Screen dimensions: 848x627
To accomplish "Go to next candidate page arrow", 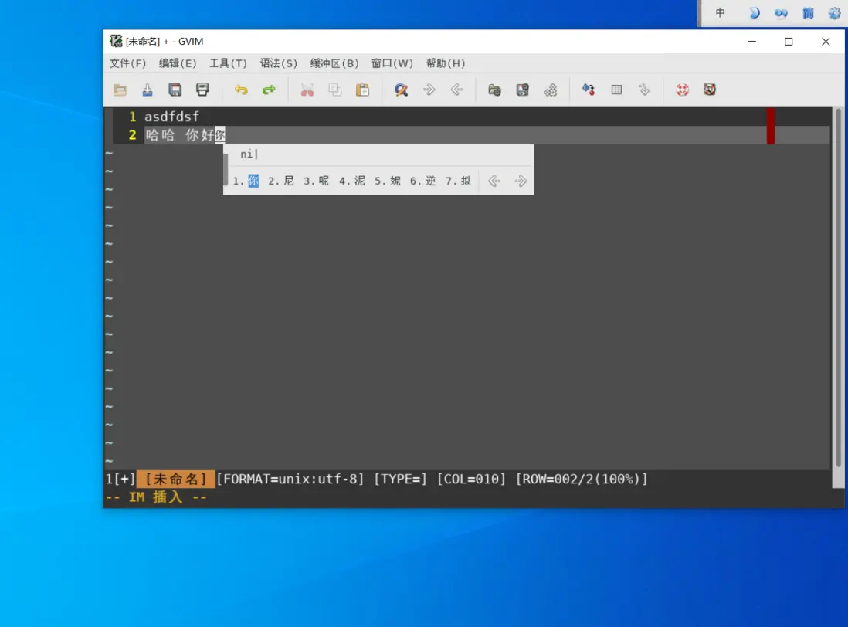I will click(521, 181).
